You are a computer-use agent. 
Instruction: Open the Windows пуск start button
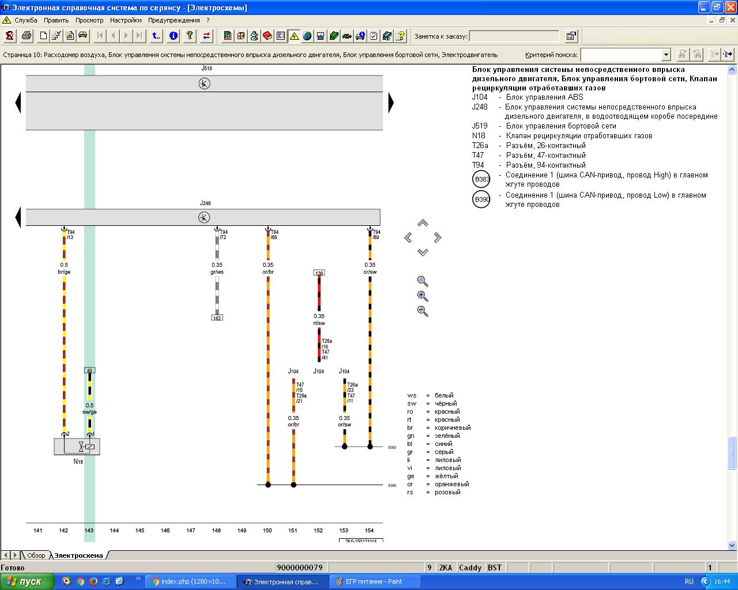[x=27, y=581]
